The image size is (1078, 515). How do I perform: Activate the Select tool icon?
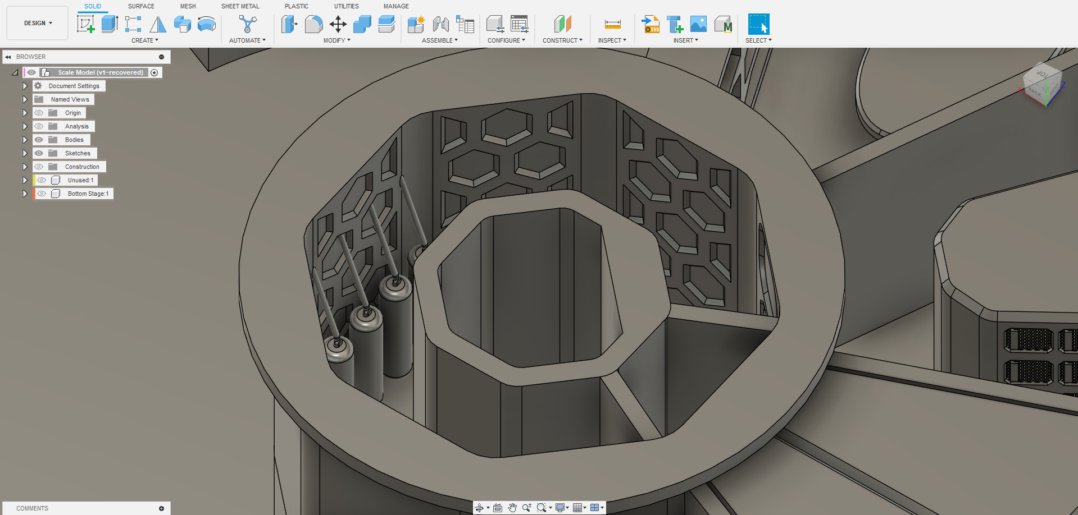click(758, 24)
